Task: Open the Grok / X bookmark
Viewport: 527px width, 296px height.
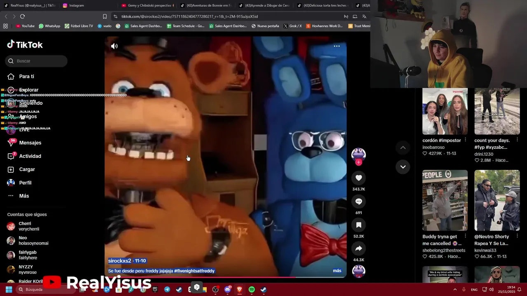Action: click(x=292, y=26)
